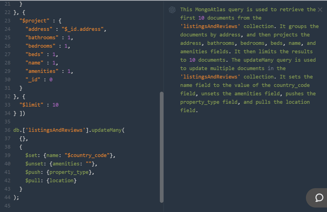Viewport: 327px width, 212px height.
Task: Click the "$_id.address" string value
Action: click(84, 29)
